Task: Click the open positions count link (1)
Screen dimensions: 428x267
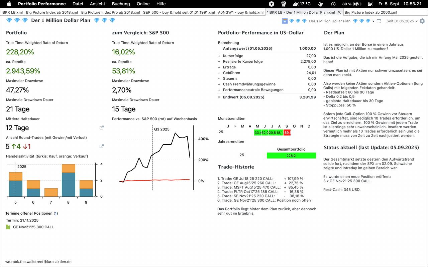Action: tap(56, 213)
